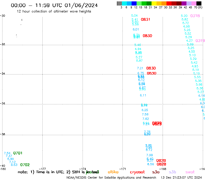Click red label 0830 next to 7.21

pyautogui.click(x=151, y=68)
